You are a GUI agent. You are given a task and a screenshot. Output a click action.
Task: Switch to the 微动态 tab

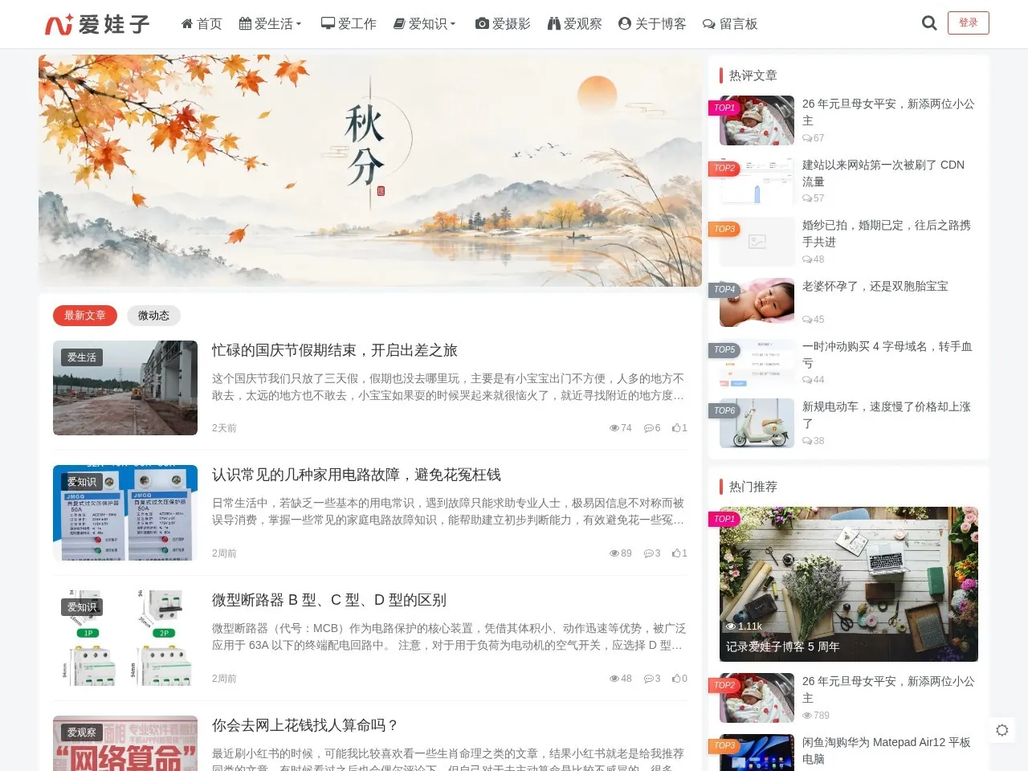153,316
